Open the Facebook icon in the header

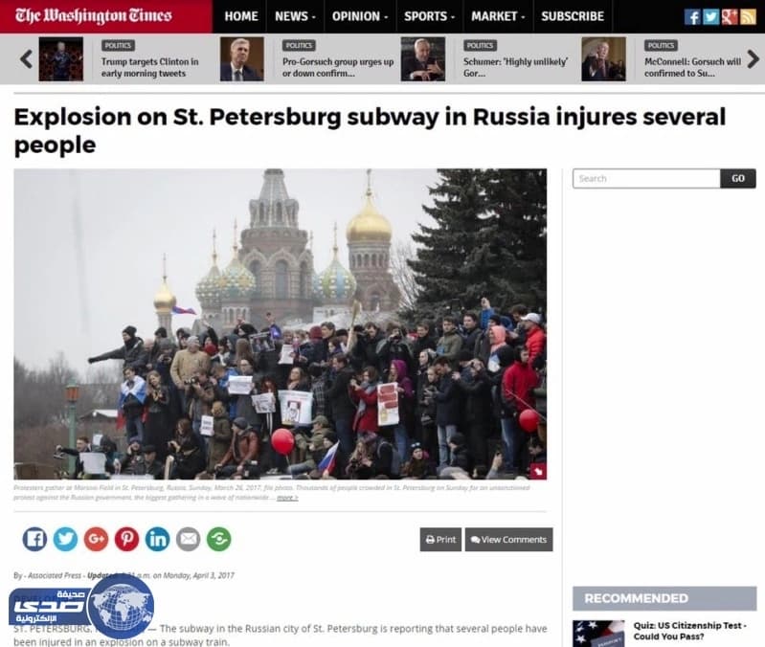[x=692, y=16]
